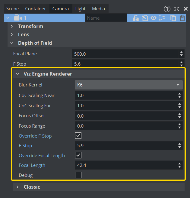The image size is (190, 198).
Task: Uncheck the Override Focal Length checkbox
Action: 78,155
